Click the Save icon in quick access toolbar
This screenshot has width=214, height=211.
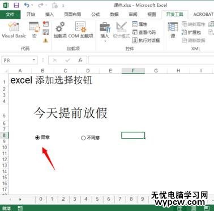(x=16, y=5)
